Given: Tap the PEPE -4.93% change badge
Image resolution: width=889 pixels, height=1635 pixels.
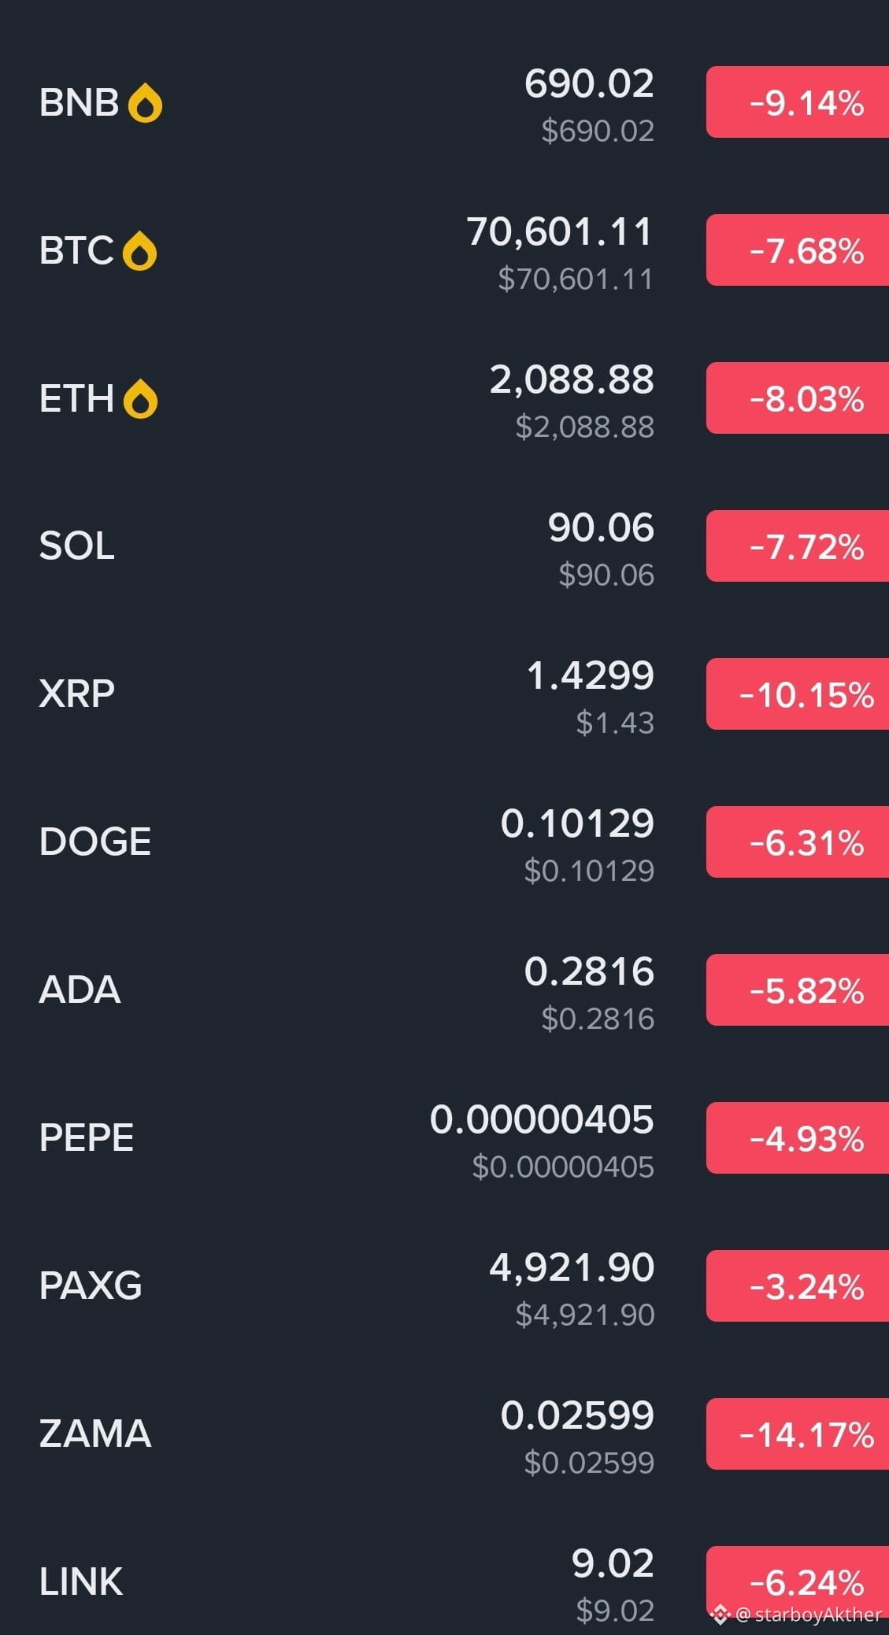Looking at the screenshot, I should tap(798, 1138).
